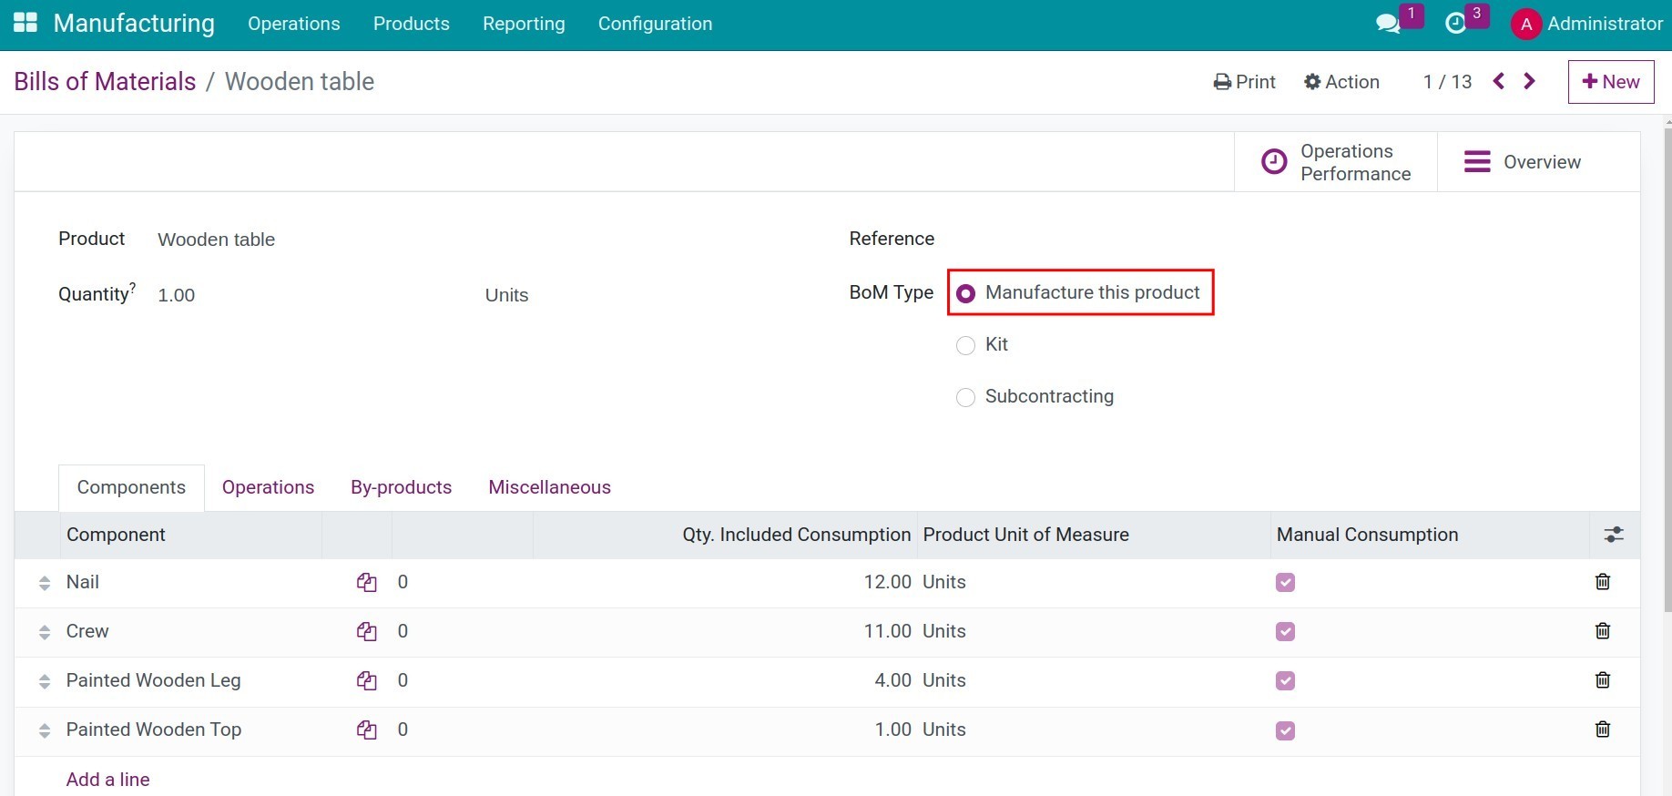Click copy icon in Painted Wooden Leg row

(x=367, y=681)
